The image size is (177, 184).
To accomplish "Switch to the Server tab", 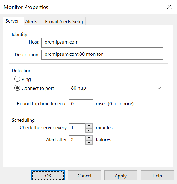I will [x=13, y=21].
